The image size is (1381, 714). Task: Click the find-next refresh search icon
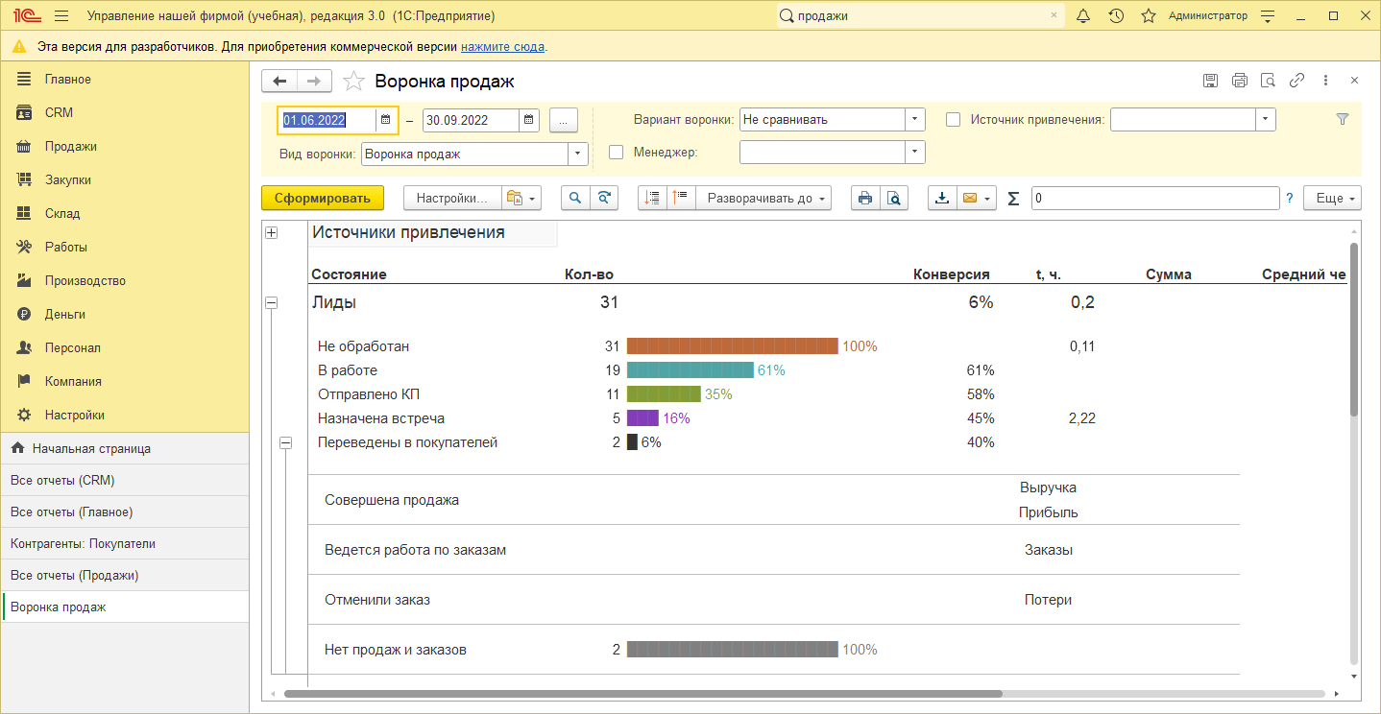click(604, 198)
